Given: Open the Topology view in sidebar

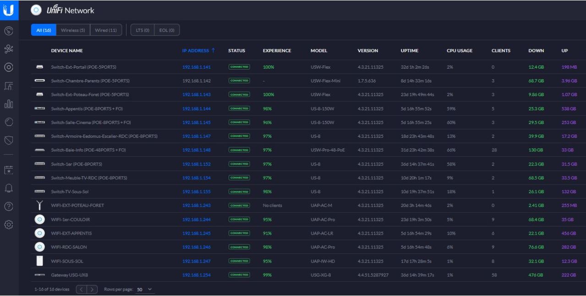Looking at the screenshot, I should pos(9,48).
